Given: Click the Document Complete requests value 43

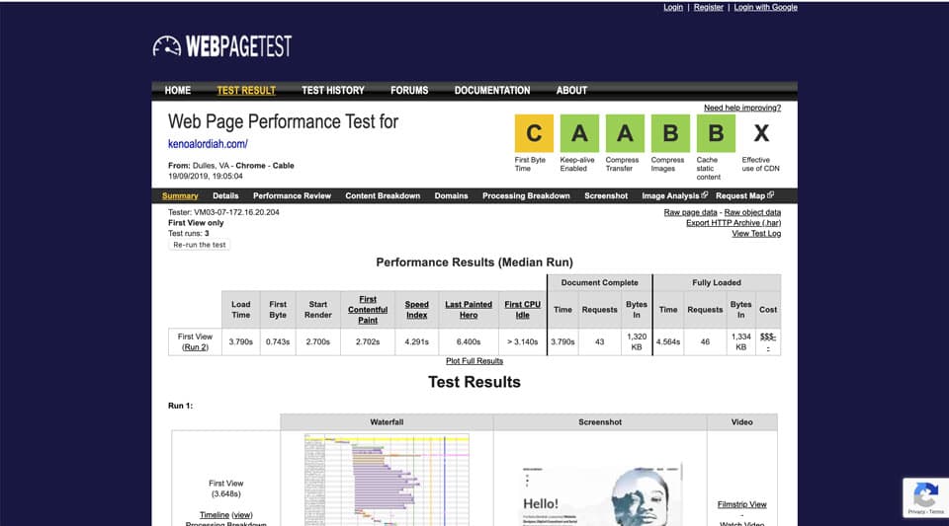Looking at the screenshot, I should coord(599,341).
